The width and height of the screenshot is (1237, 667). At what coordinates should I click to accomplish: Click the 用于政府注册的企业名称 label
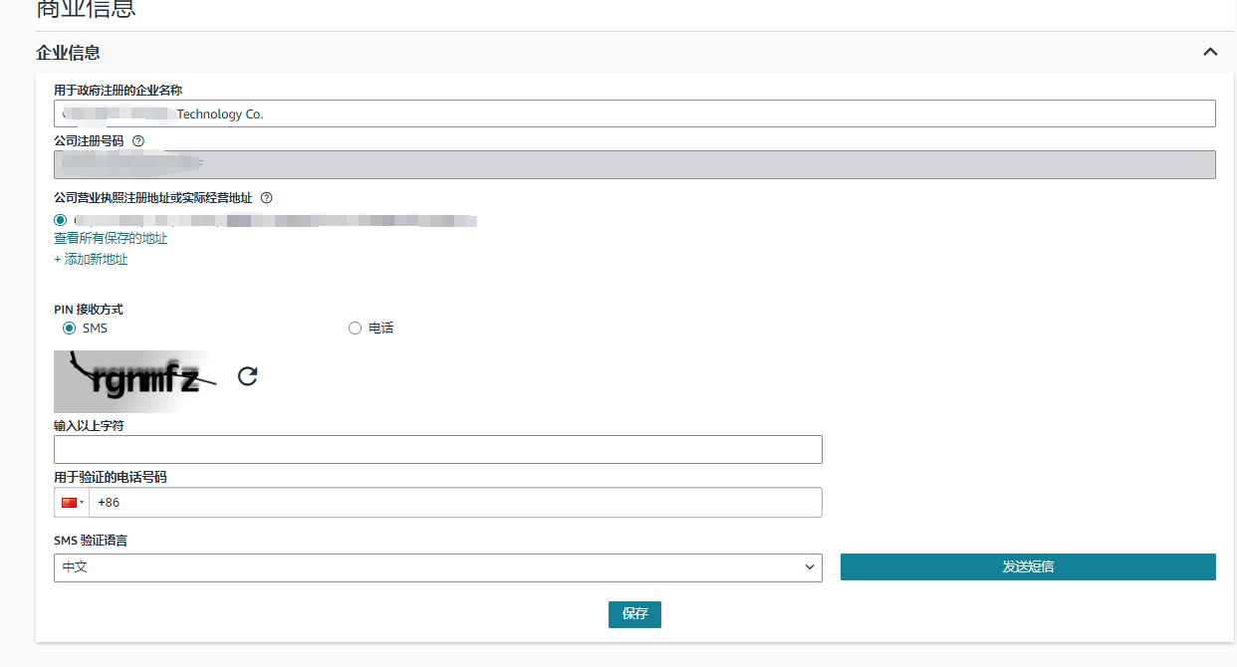[118, 90]
